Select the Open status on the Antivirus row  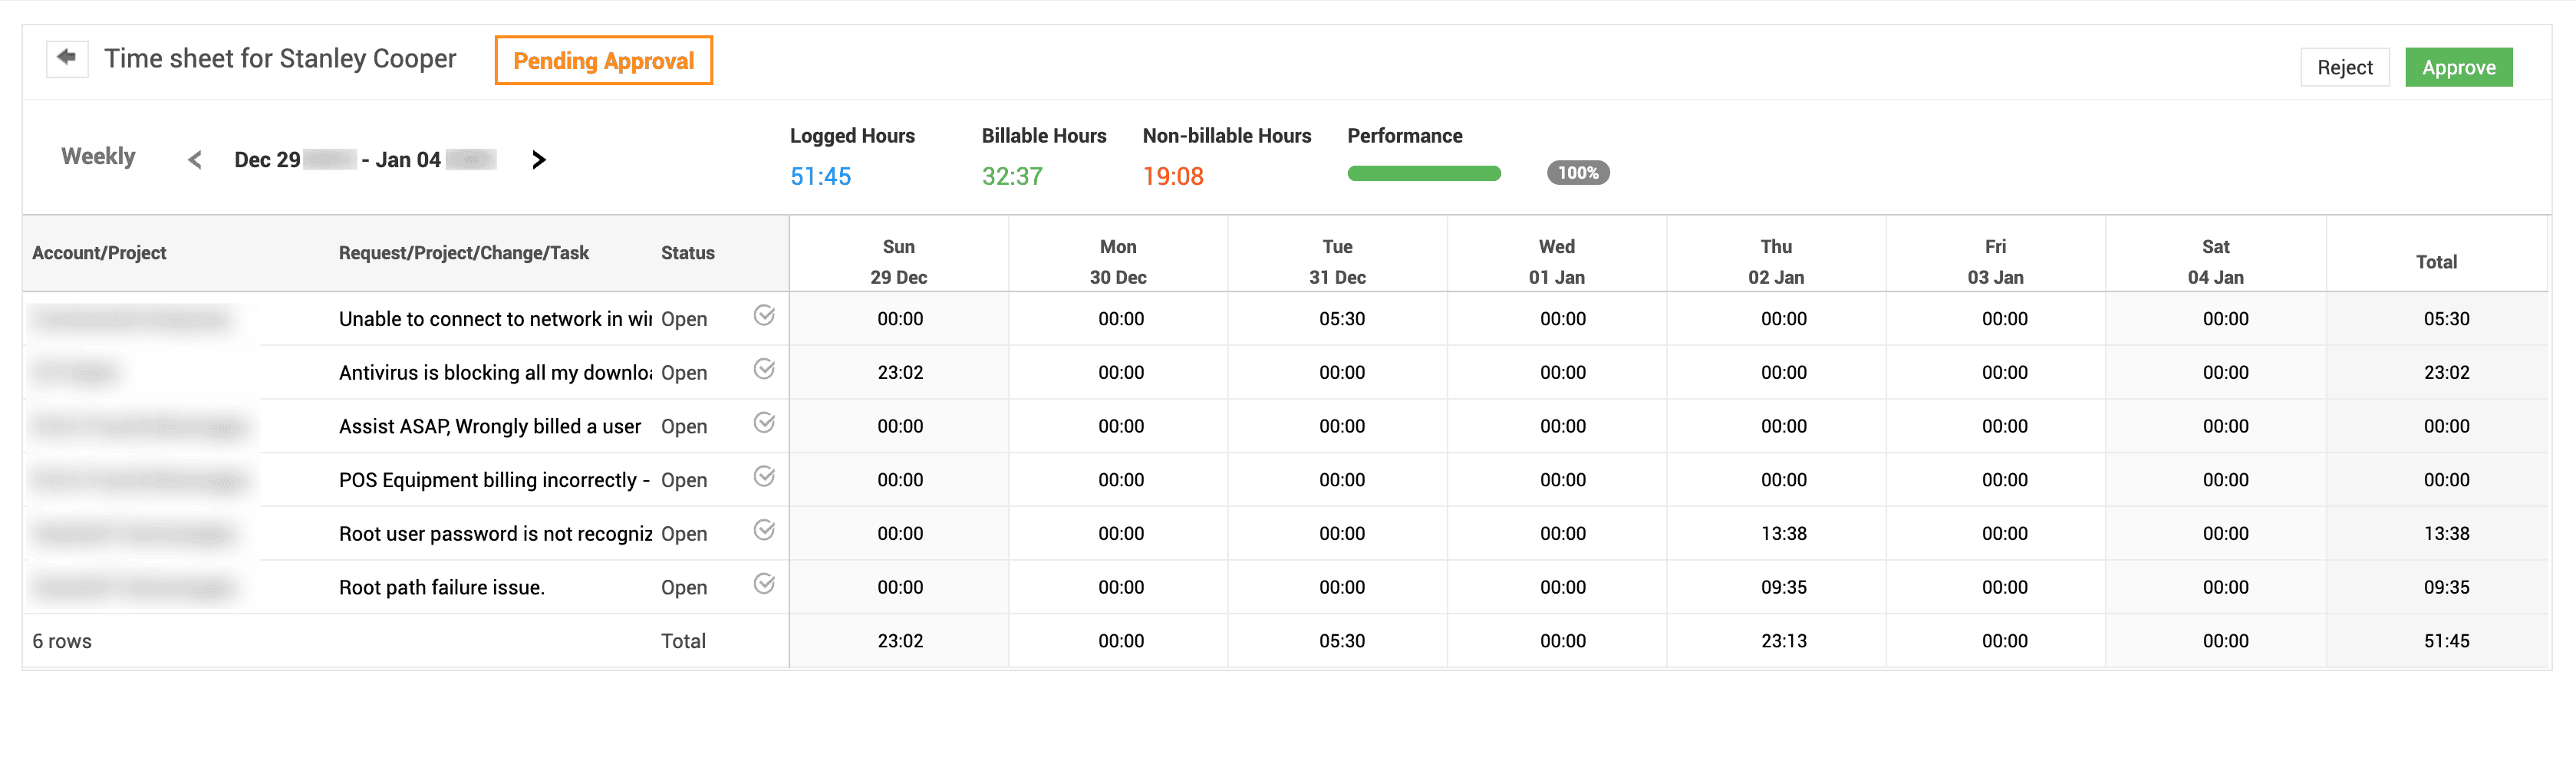pos(684,372)
